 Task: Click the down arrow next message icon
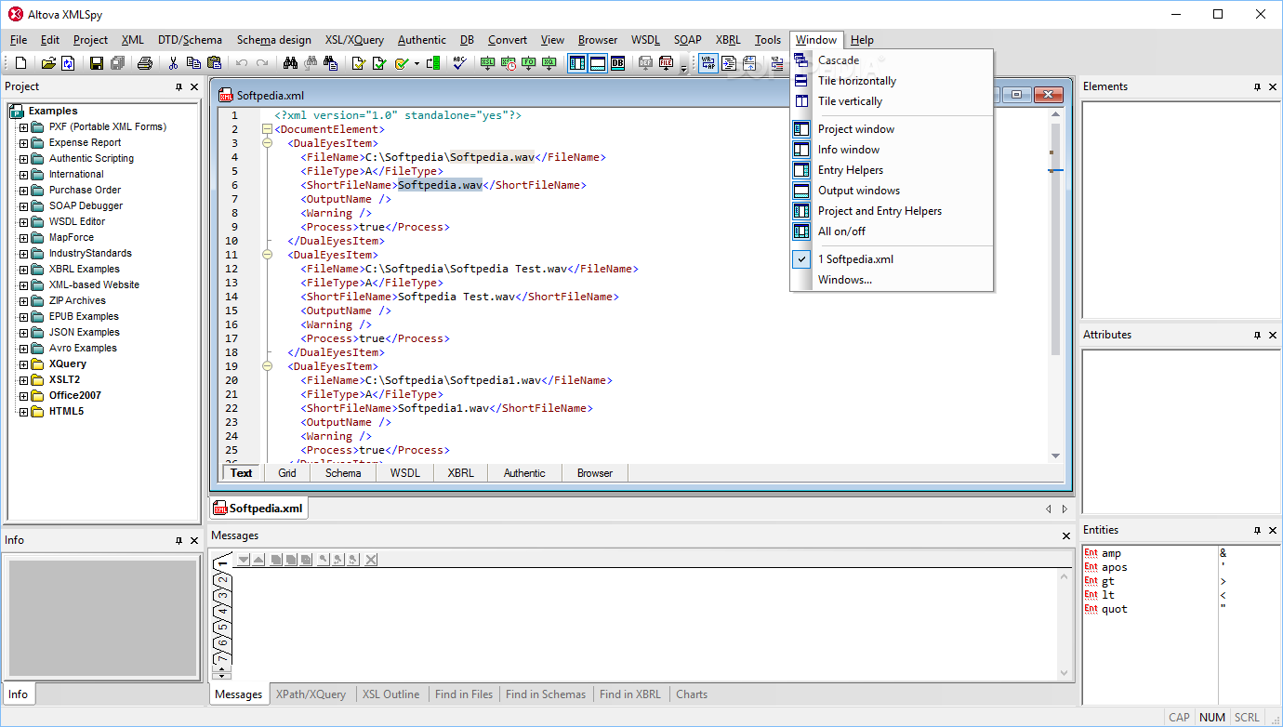click(244, 559)
